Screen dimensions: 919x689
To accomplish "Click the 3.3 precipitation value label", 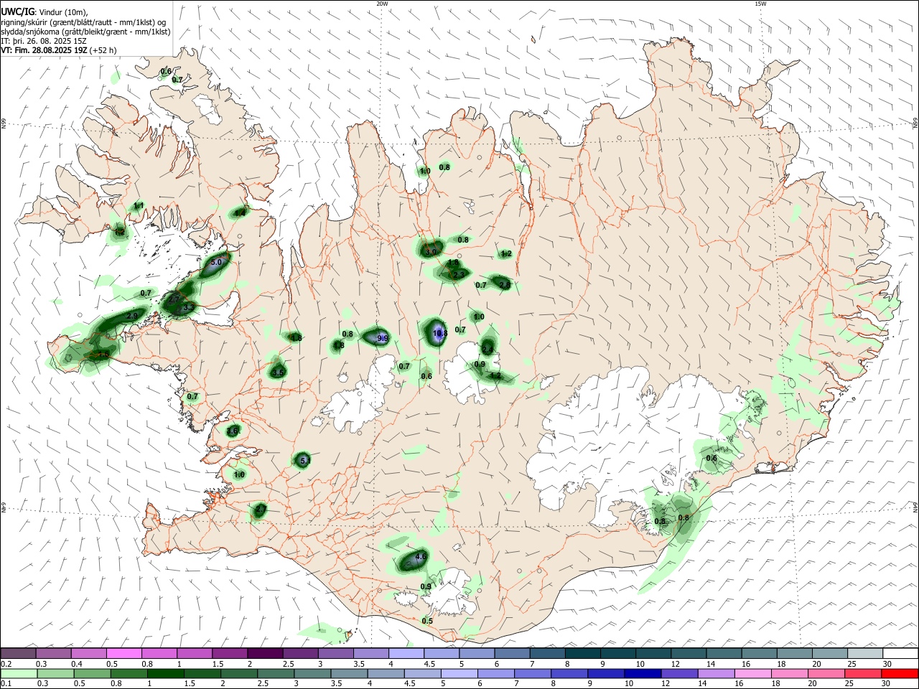I will point(189,307).
